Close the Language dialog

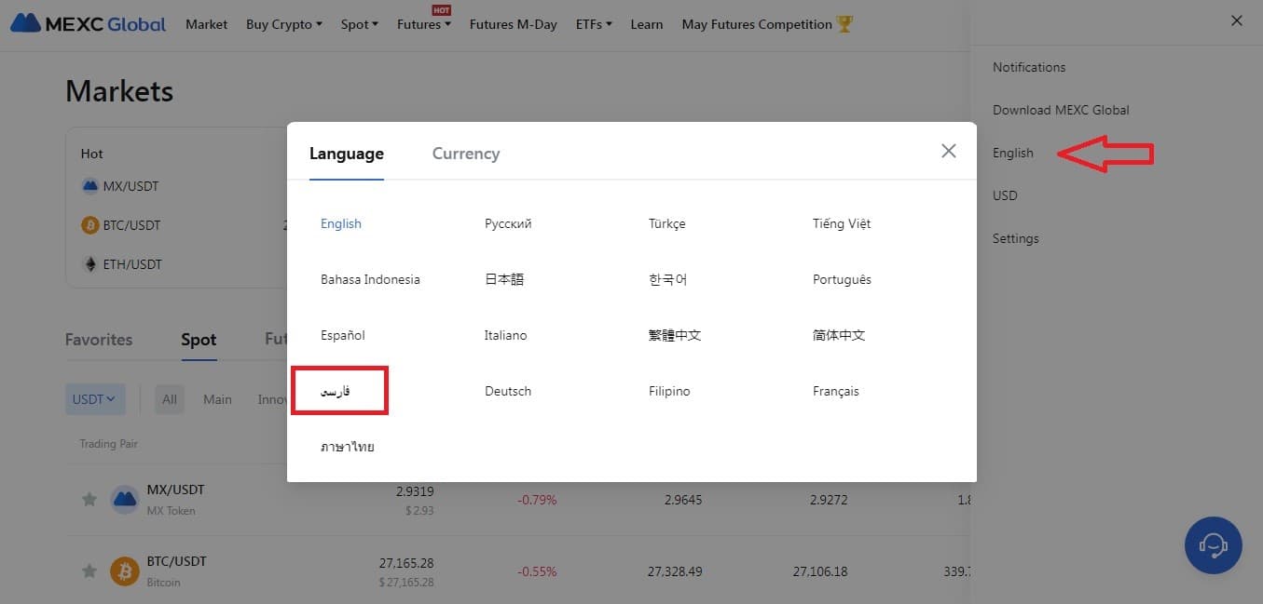coord(949,151)
